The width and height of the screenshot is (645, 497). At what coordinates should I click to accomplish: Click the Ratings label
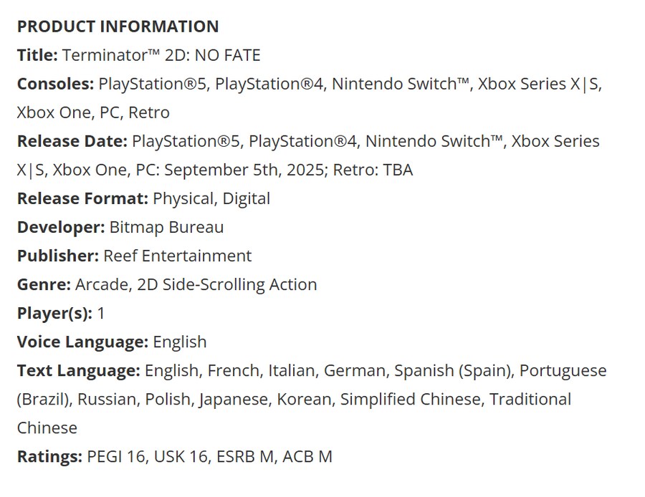pos(49,457)
